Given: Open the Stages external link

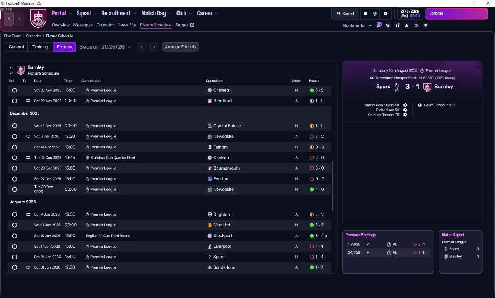Looking at the screenshot, I should tap(184, 25).
